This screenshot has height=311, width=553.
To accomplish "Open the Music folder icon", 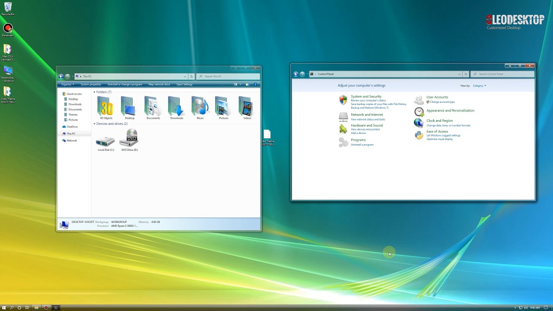I will tap(200, 106).
